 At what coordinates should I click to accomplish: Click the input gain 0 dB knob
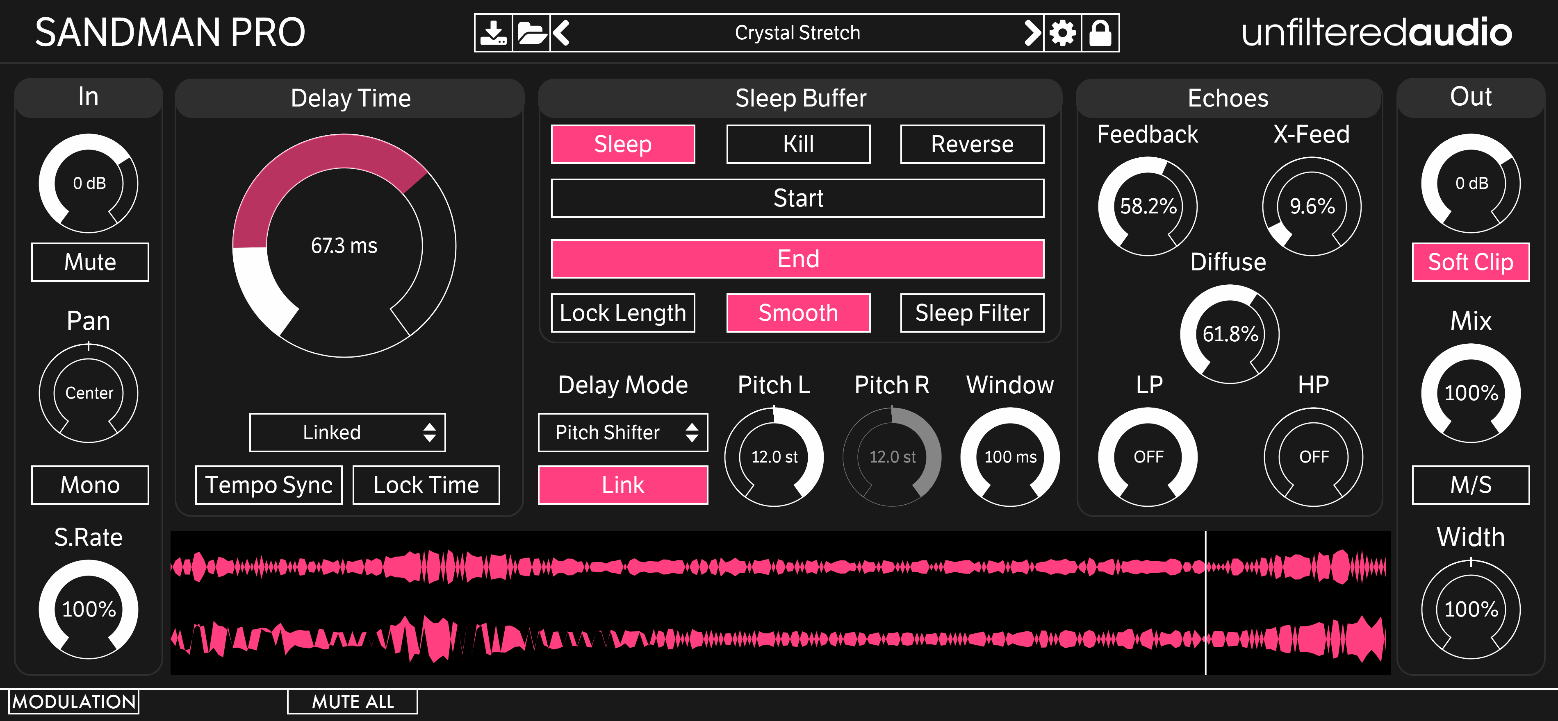[x=89, y=183]
